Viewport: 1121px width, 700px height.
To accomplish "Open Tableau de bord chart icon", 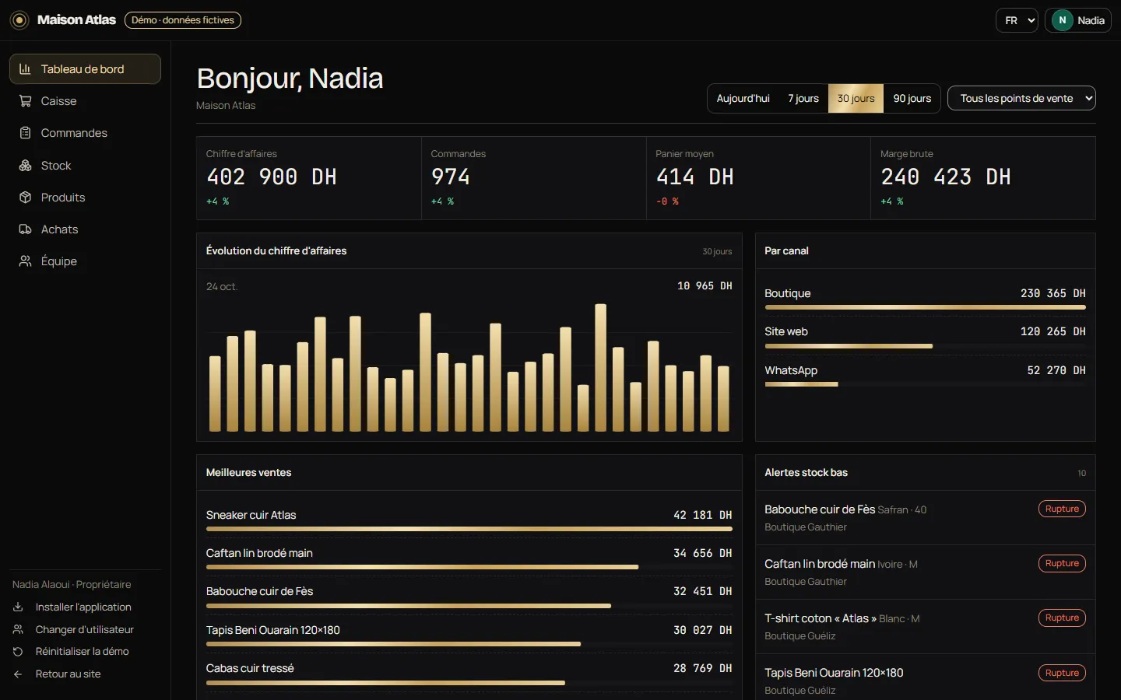I will [25, 69].
